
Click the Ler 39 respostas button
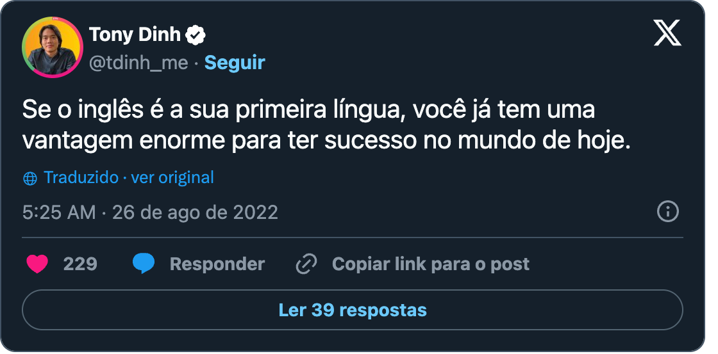353,310
